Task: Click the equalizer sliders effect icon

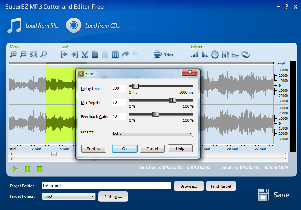Action: tap(225, 55)
